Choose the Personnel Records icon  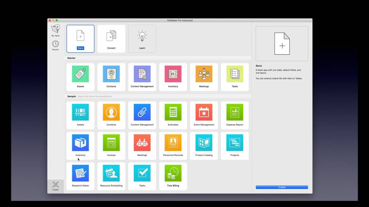pyautogui.click(x=173, y=143)
